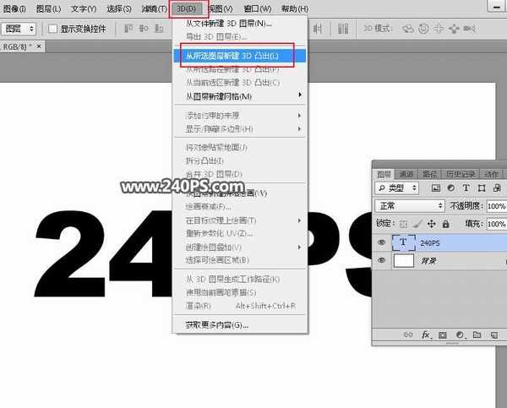507x408 pixels.
Task: Expand the 从图层新建网格 submenu
Action: pos(241,96)
